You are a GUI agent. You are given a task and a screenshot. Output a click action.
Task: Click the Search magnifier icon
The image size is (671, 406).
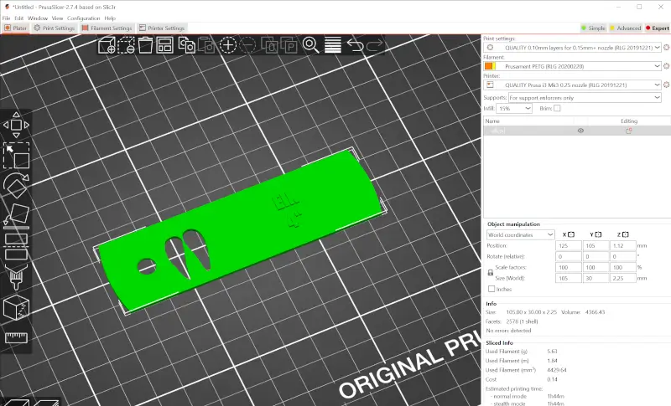310,45
